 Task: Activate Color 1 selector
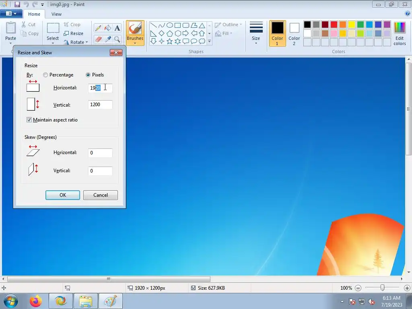tap(277, 33)
